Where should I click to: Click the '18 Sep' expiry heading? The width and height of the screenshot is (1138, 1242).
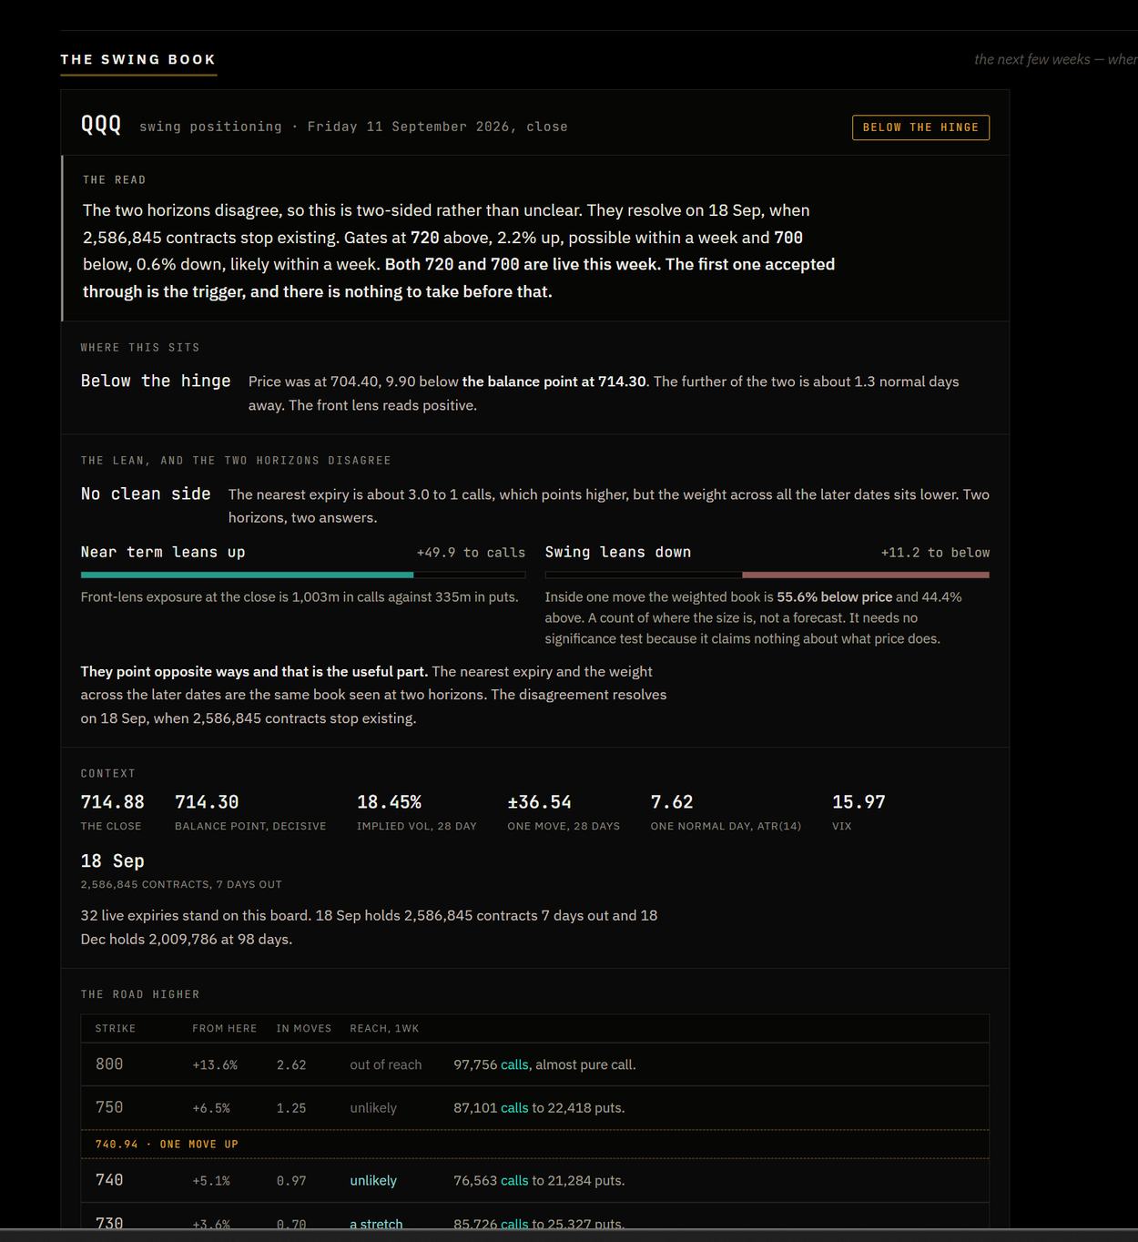[113, 861]
